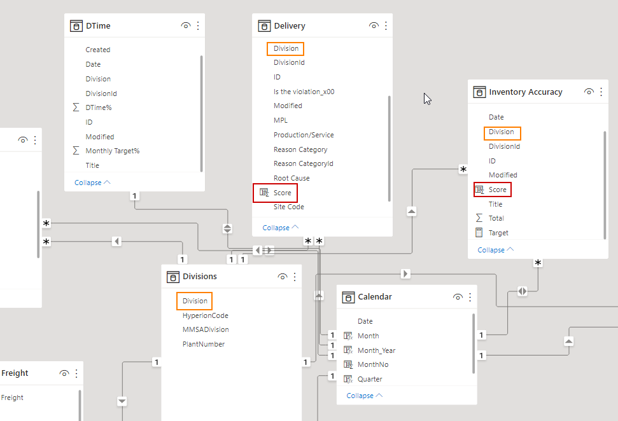
Task: Select the Division field in Inventory Accuracy
Action: click(x=502, y=132)
